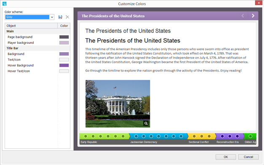This screenshot has width=264, height=165.
Task: Select first Sectional Conflict yellow dot
Action: [194, 136]
